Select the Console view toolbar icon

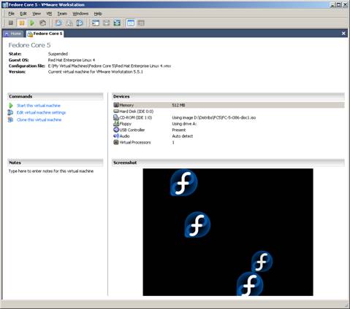coord(141,23)
